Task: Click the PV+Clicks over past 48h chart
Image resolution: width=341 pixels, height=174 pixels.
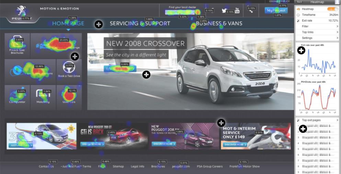Action: coord(317,97)
